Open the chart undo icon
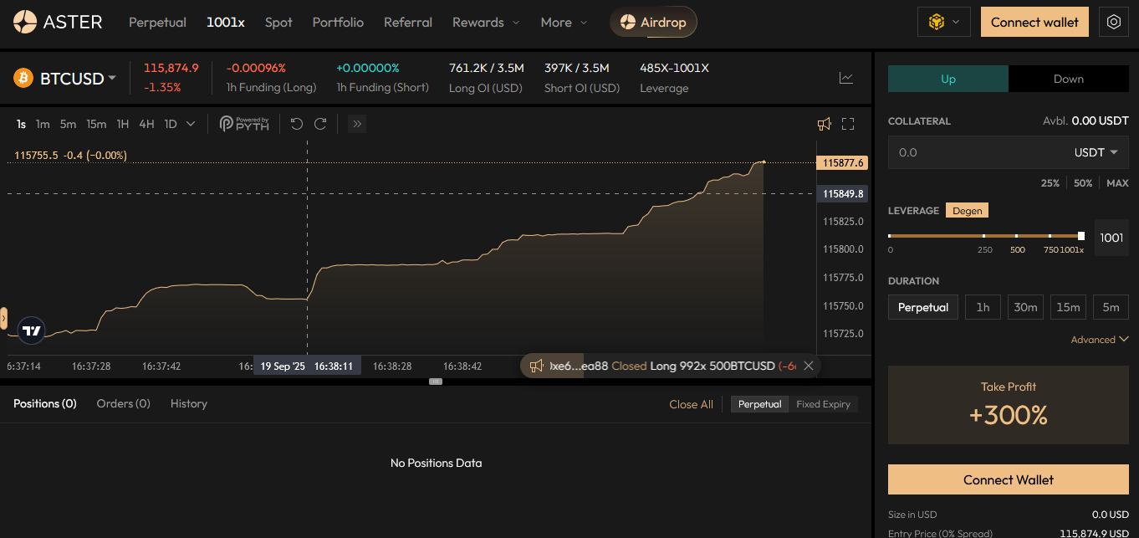Viewport: 1139px width, 538px height. [296, 123]
